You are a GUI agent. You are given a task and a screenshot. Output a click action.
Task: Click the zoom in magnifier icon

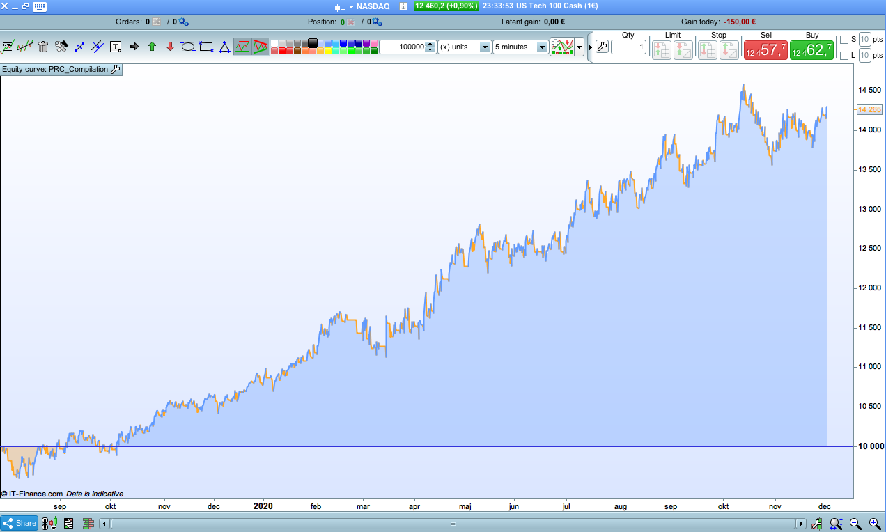point(875,523)
